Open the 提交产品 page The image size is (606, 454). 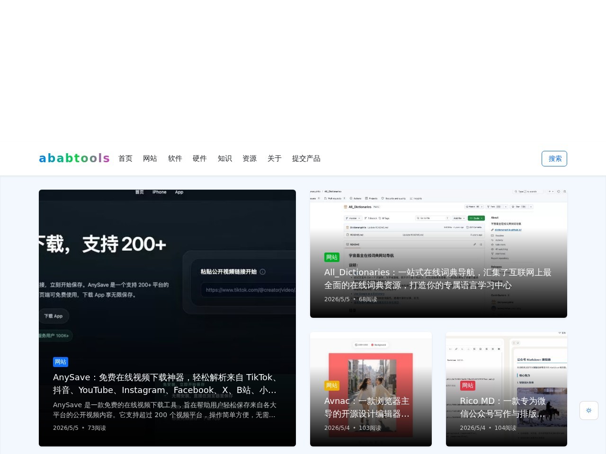point(306,158)
